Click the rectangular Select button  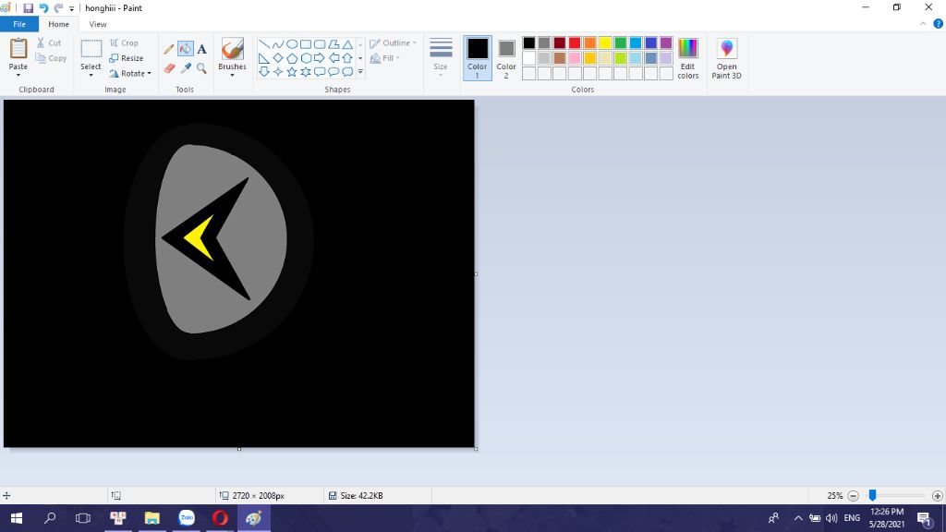(91, 50)
